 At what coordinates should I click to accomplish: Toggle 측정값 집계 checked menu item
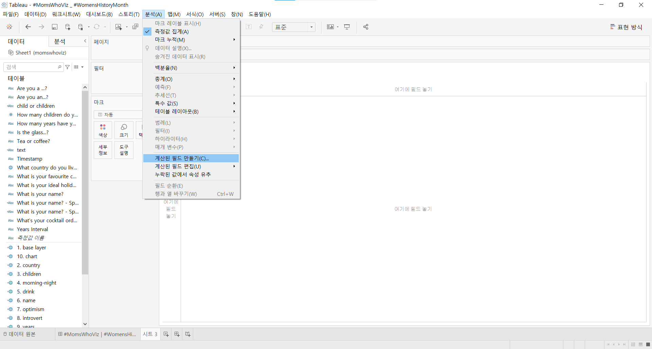(x=191, y=32)
